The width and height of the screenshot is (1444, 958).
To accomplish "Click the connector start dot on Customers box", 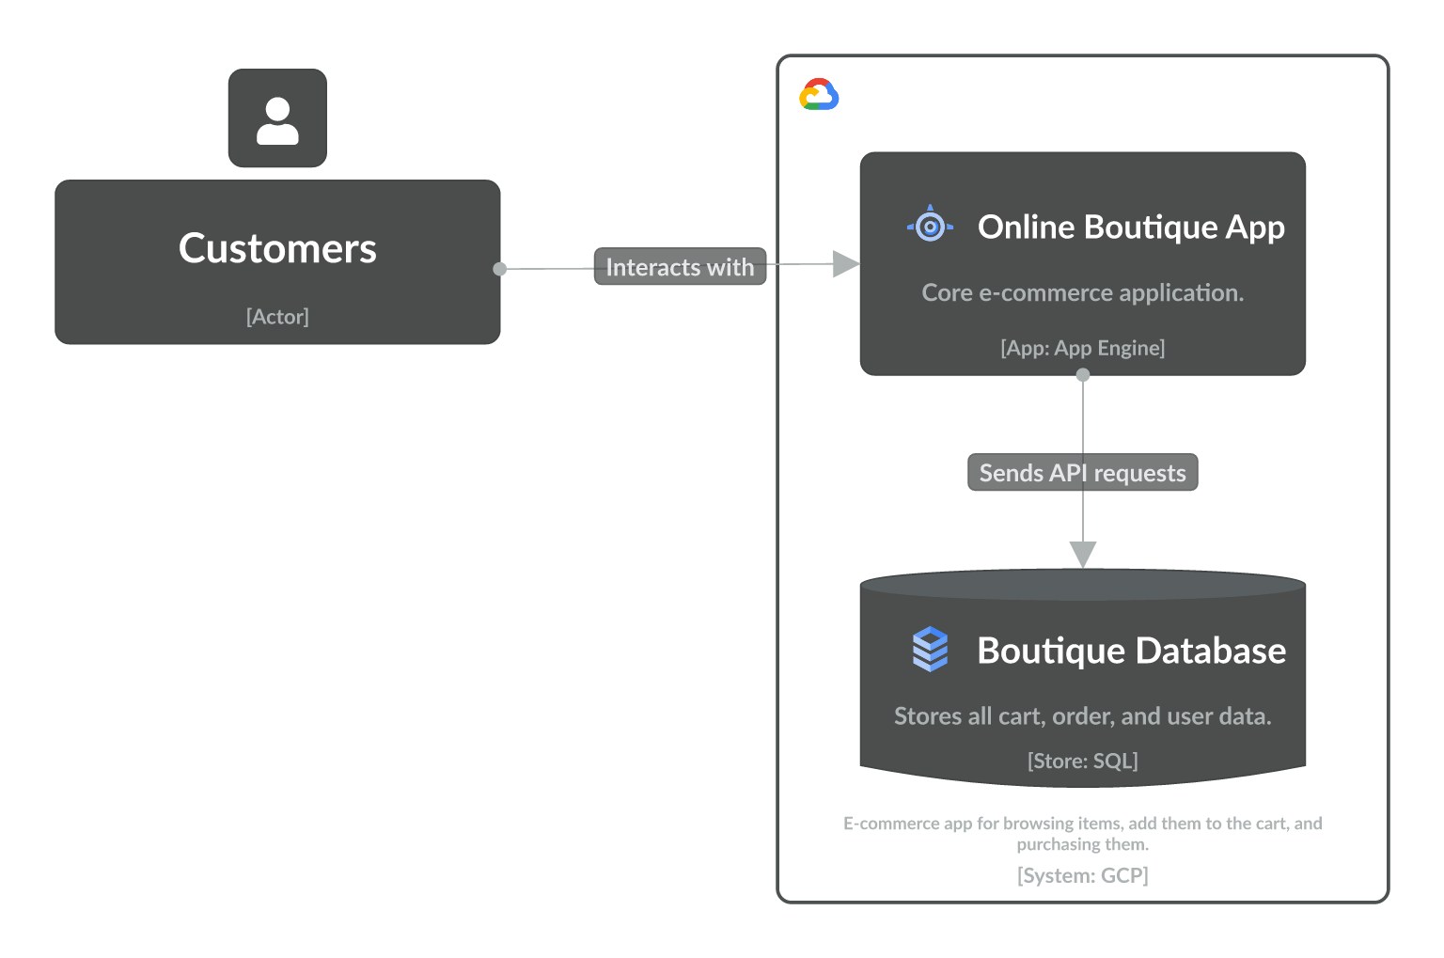I will point(500,269).
